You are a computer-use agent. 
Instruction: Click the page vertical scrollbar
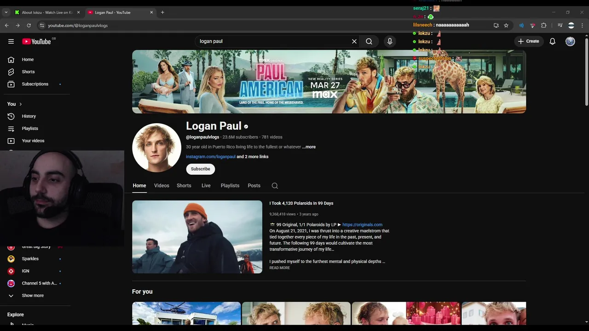(586, 71)
